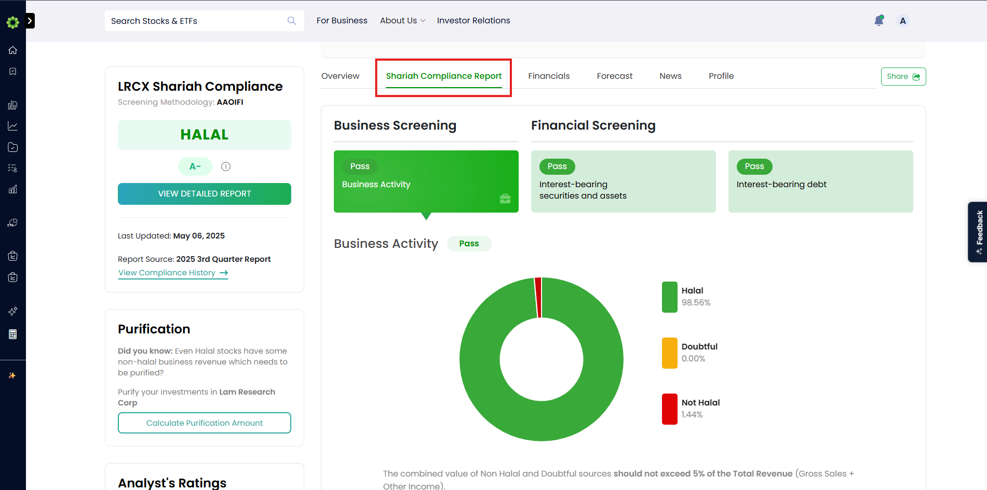Select the Interest-bearing debt screening card
The image size is (987, 490).
pos(820,181)
